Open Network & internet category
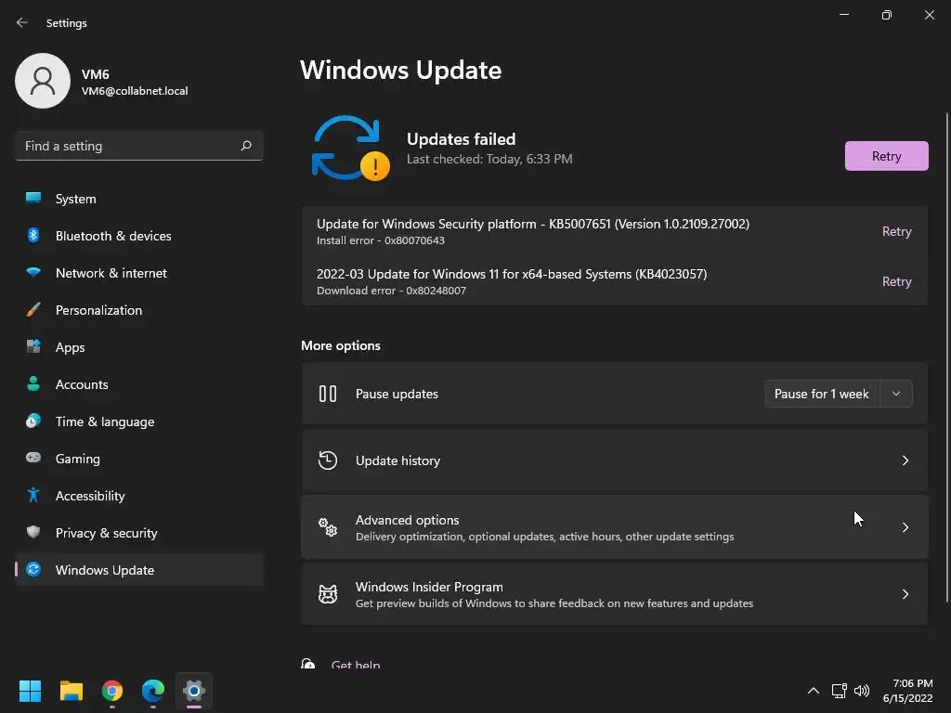Screen dimensions: 951x713 coord(139,273)
